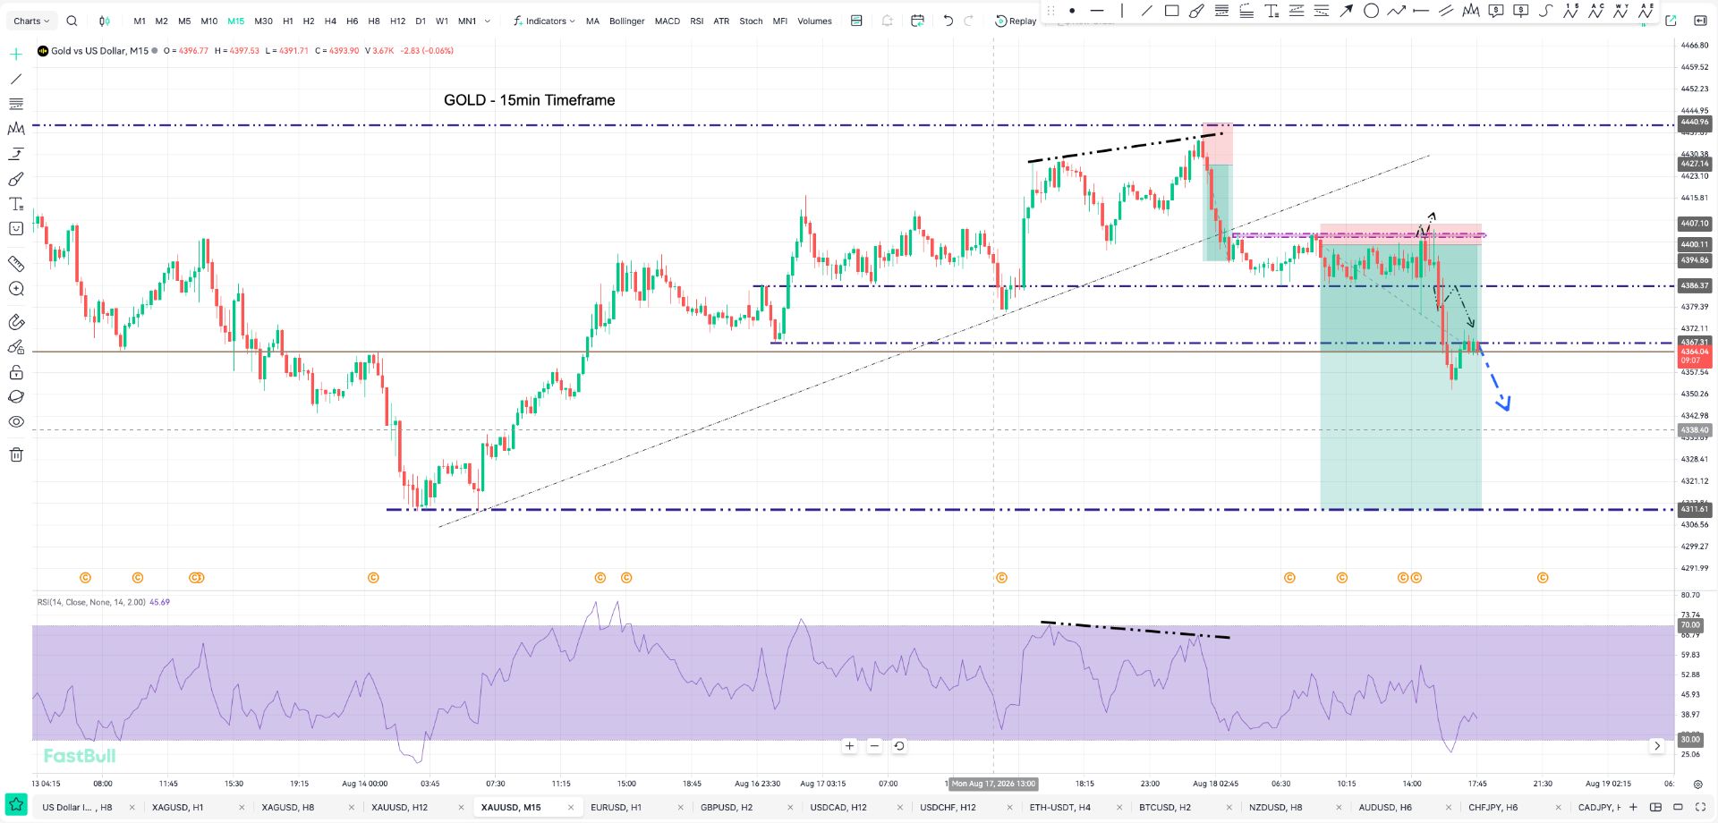Viewport: 1718px width, 823px height.
Task: Activate the zoom-in magnifier tool
Action: click(16, 289)
